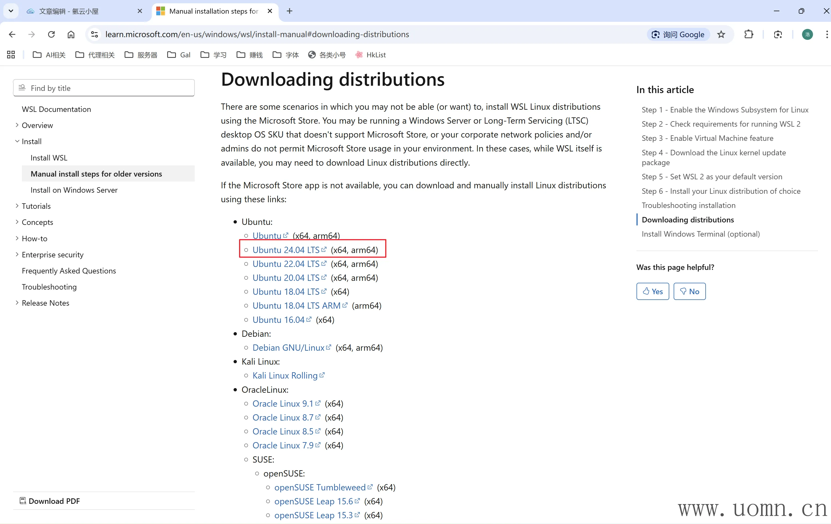Open a new browser tab
This screenshot has width=831, height=524.
[x=289, y=11]
